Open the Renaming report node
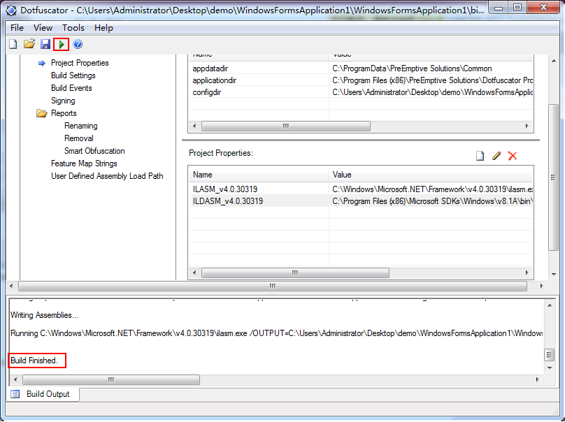Screen dimensions: 565x422 (x=80, y=126)
